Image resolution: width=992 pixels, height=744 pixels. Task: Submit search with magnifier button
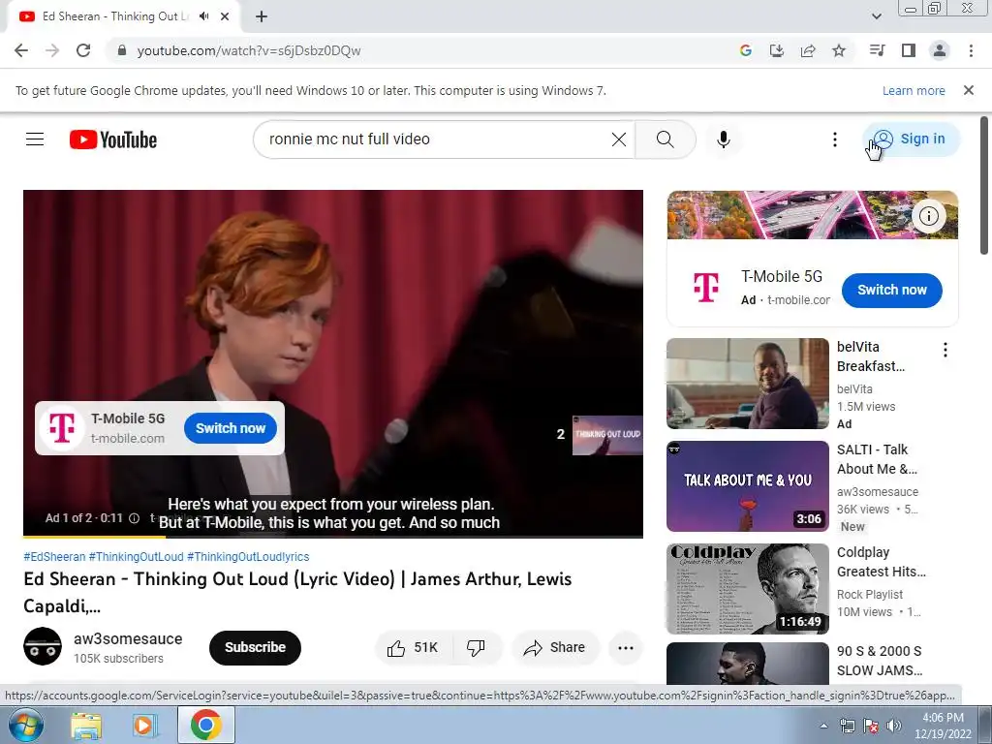(665, 139)
